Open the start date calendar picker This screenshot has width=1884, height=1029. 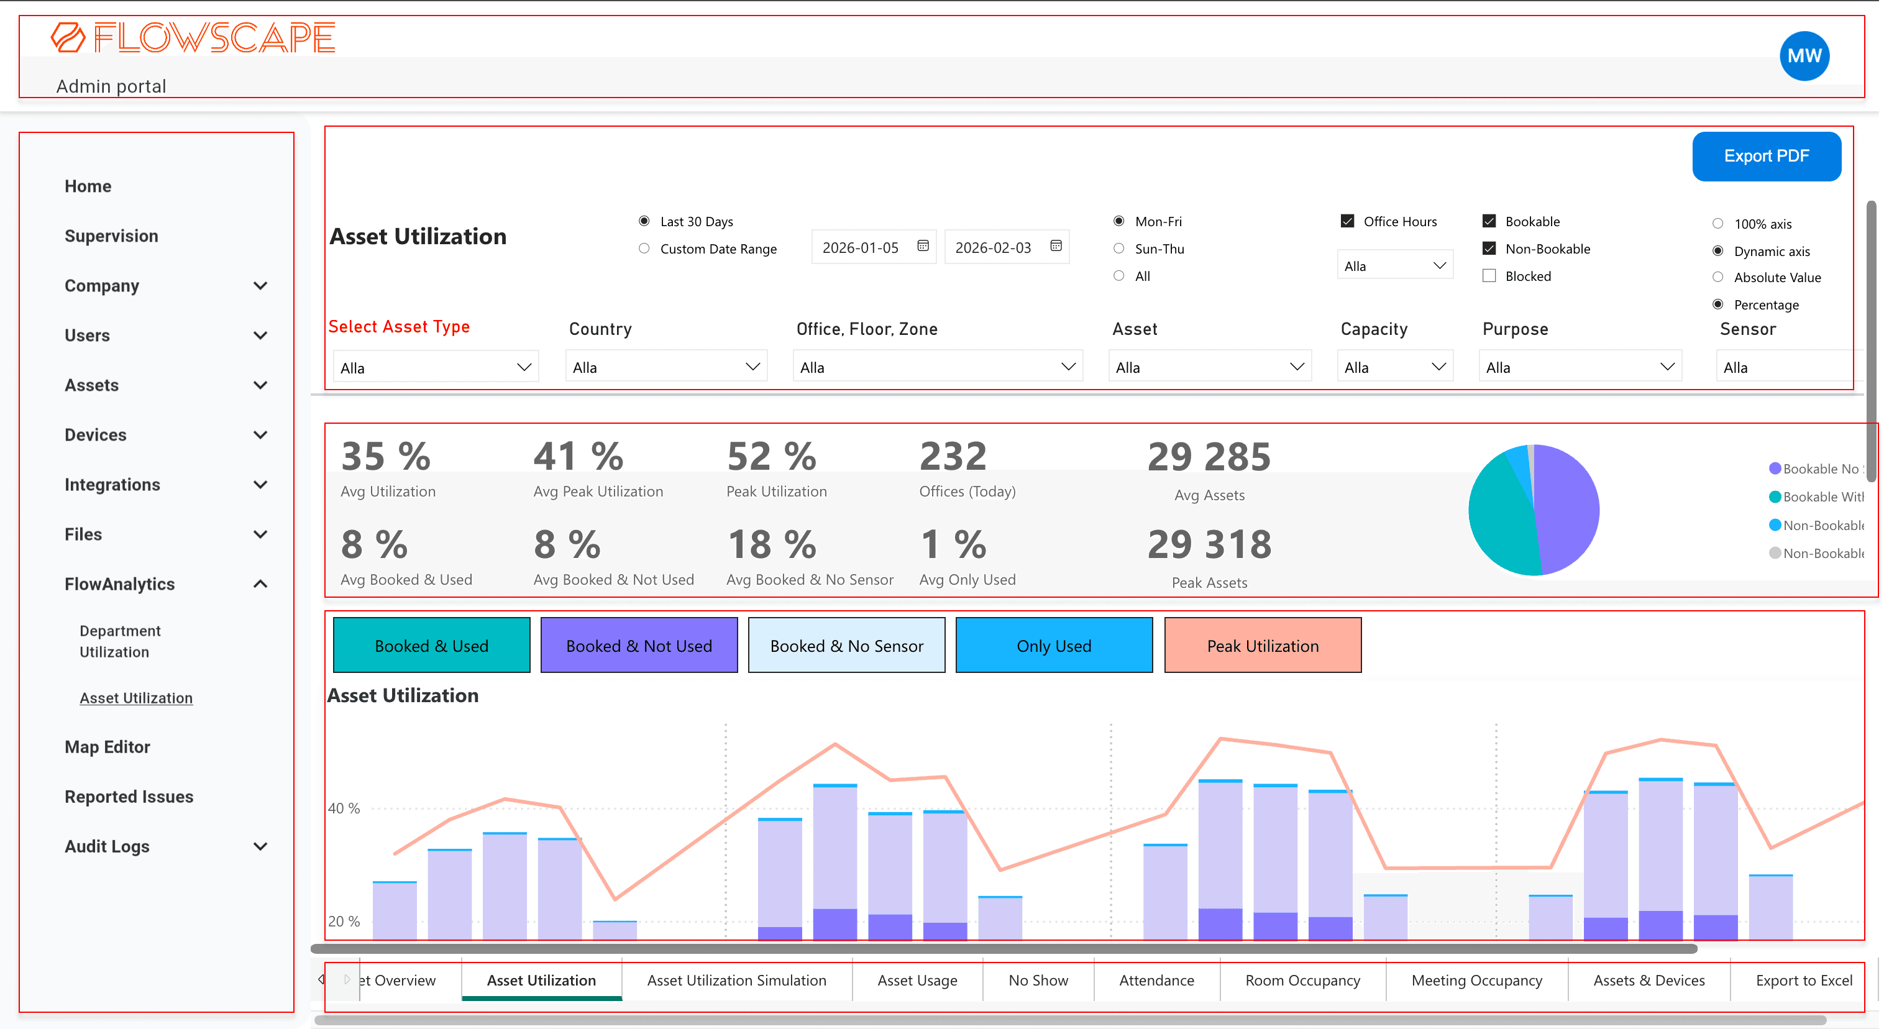point(923,247)
